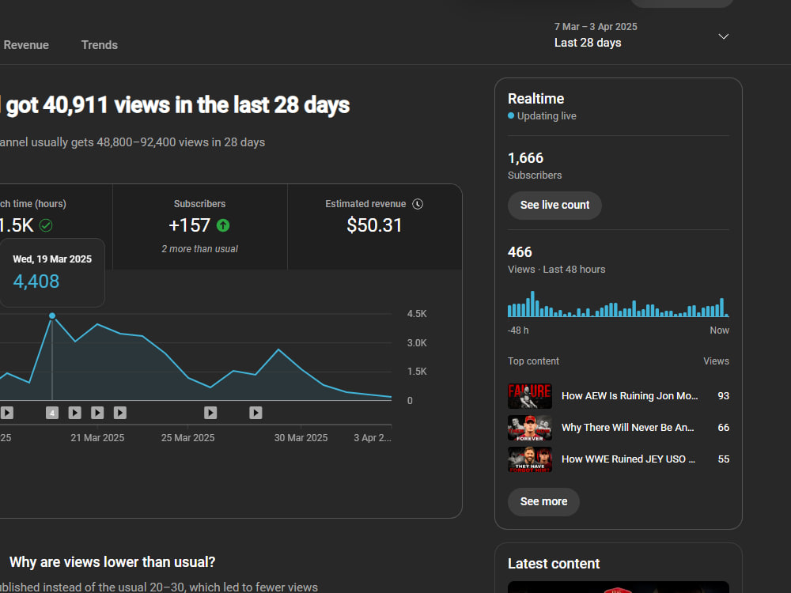Click the See more button in Realtime
The height and width of the screenshot is (593, 791).
[x=543, y=502]
